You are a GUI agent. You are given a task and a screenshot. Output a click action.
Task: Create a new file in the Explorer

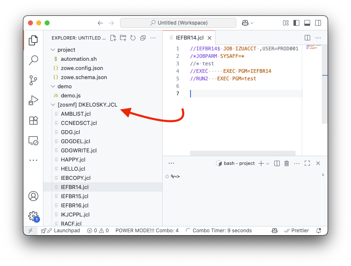point(113,38)
